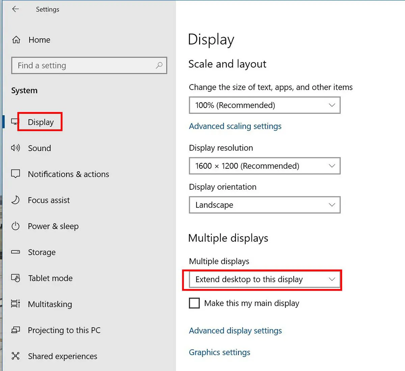Click the Multitasking icon

point(16,304)
